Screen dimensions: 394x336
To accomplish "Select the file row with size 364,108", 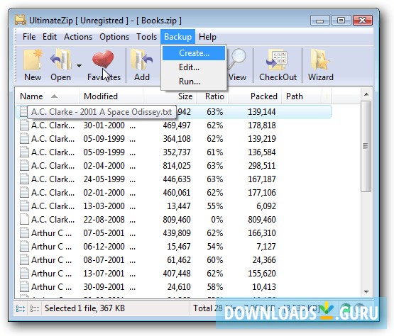I will pos(173,139).
